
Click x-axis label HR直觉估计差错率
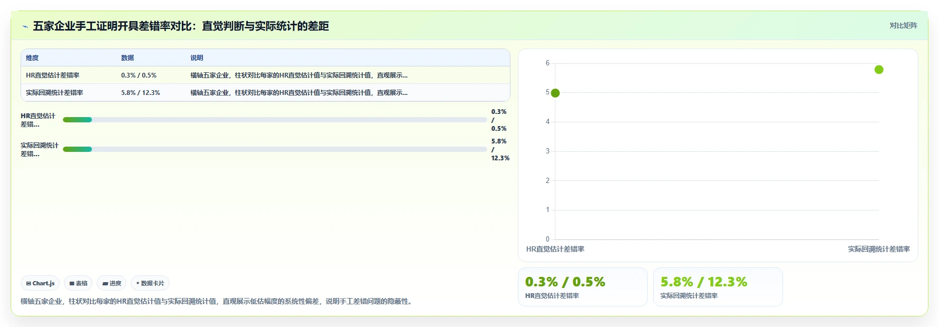point(555,249)
